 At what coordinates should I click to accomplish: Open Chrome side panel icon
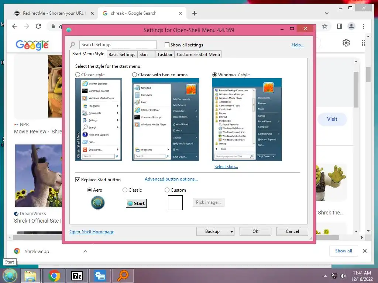[340, 26]
